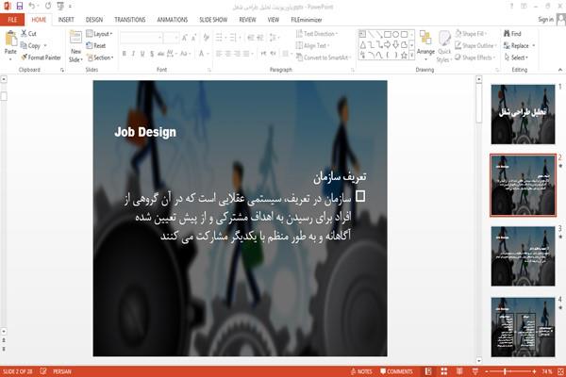Click the Slide Show icon in status bar
566x377 pixels.
(475, 371)
